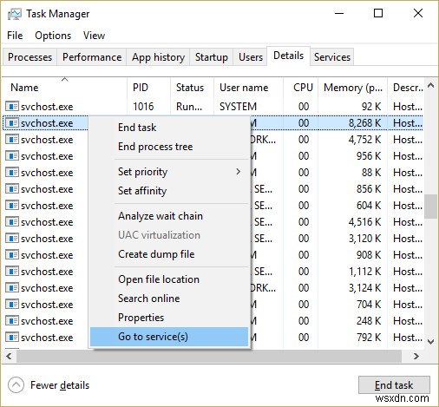Image resolution: width=439 pixels, height=407 pixels.
Task: Sort by the Status column header
Action: coord(193,88)
